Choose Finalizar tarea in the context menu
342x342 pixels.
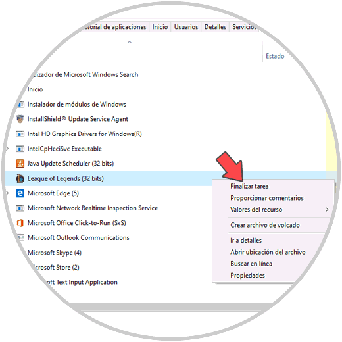coord(249,186)
